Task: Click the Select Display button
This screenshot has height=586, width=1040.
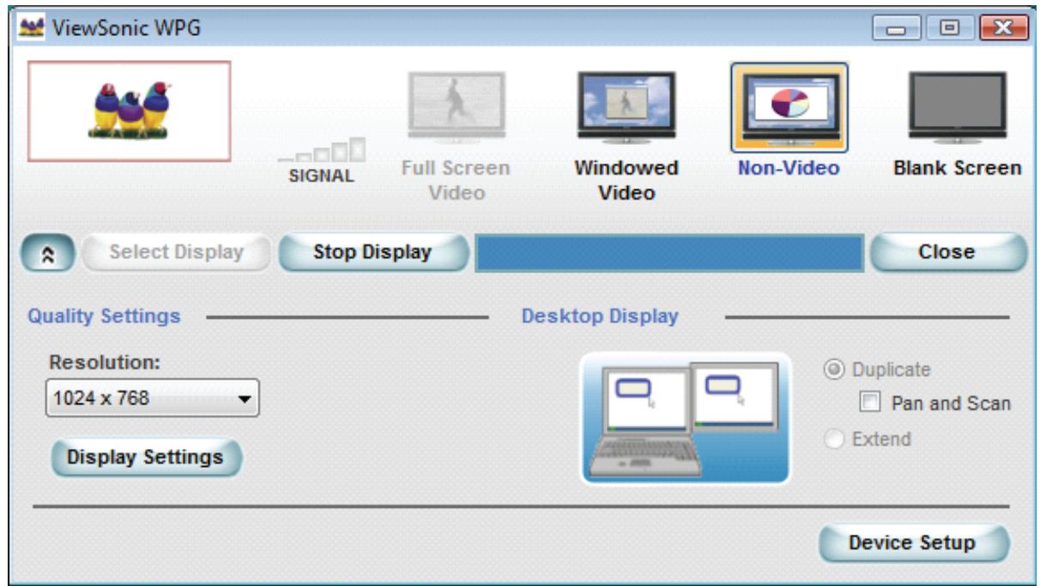Action: coord(176,252)
